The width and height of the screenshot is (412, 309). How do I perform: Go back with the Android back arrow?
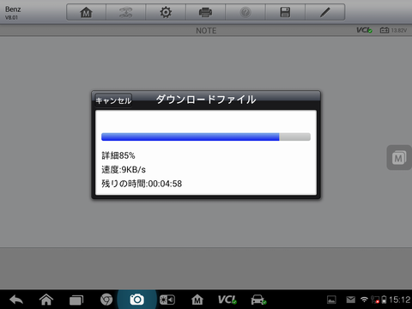pos(16,300)
